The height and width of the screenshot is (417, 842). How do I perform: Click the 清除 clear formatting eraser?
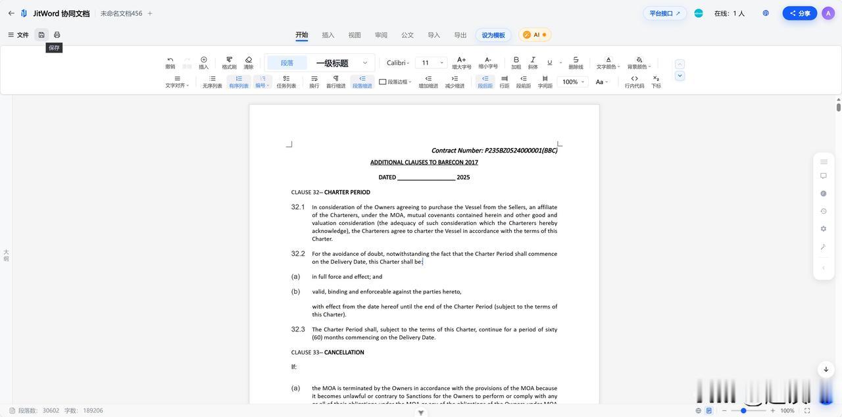pyautogui.click(x=249, y=62)
